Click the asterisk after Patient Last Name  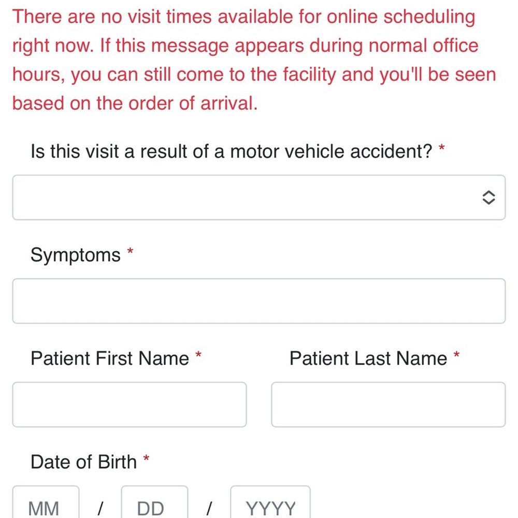(456, 355)
